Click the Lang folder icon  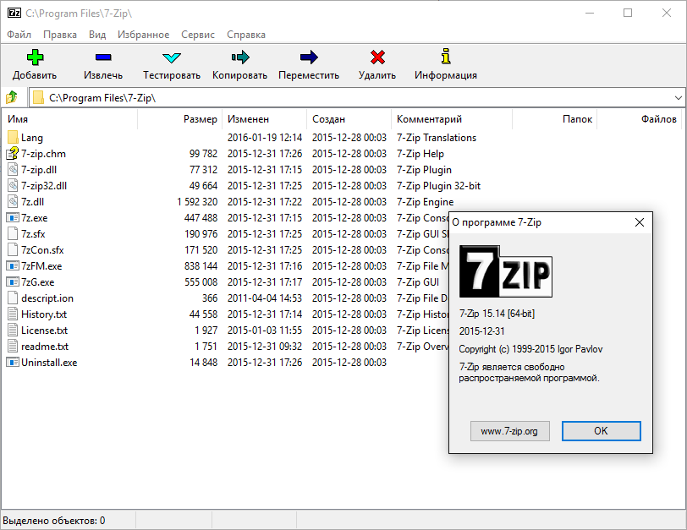(x=13, y=138)
